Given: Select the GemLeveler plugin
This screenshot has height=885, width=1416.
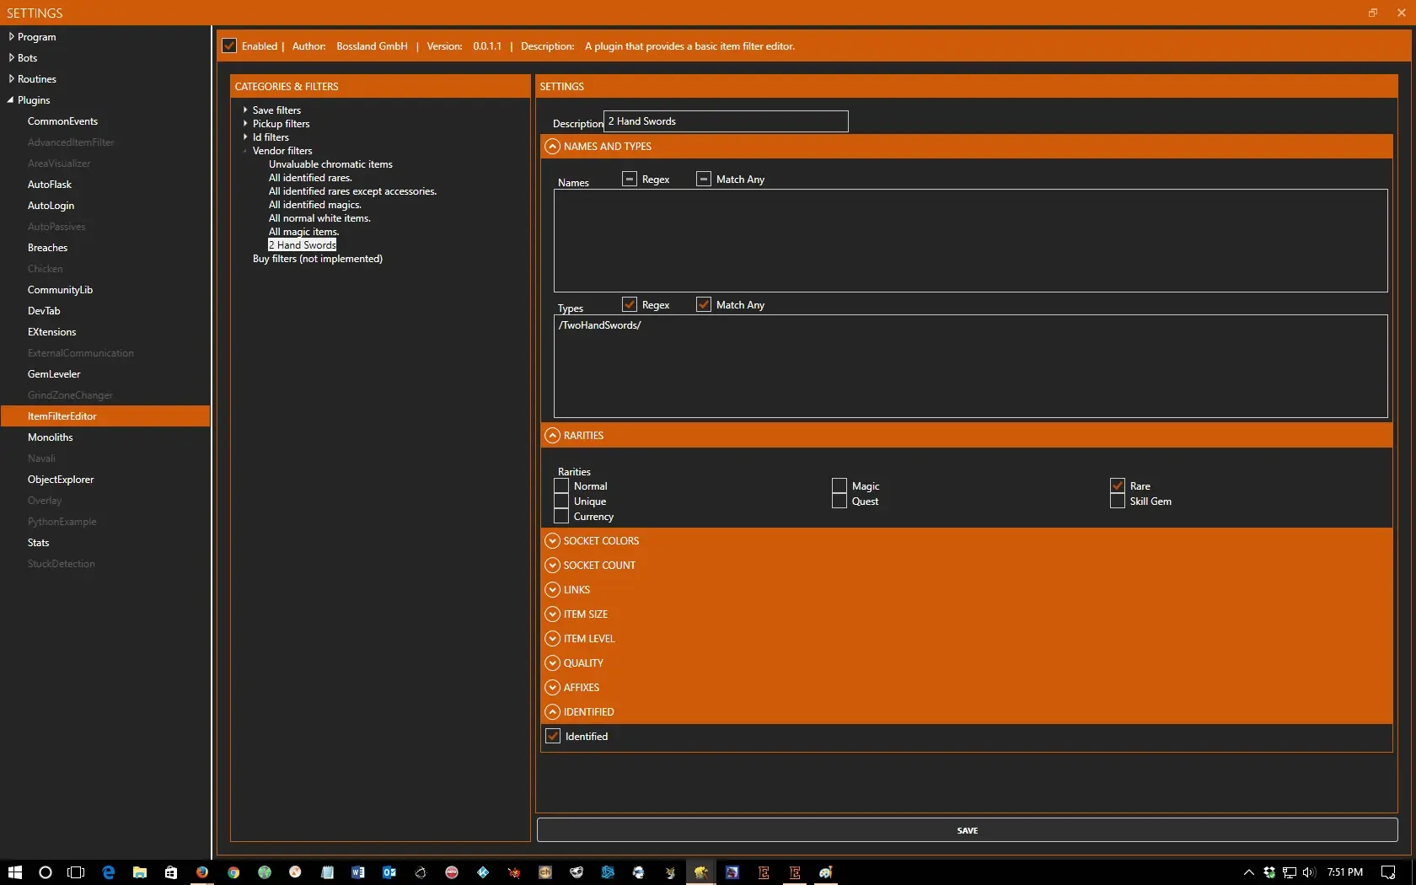Looking at the screenshot, I should (54, 374).
